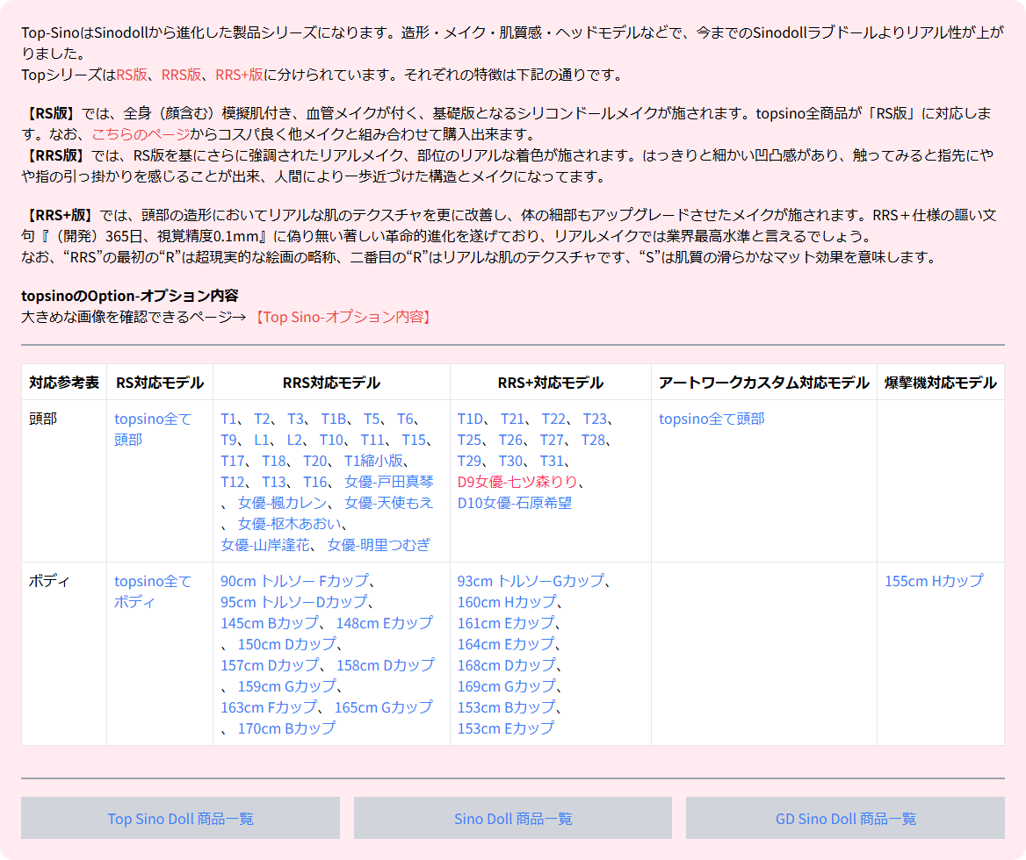Select head model T1D link
Screen dimensions: 1026x860
471,419
